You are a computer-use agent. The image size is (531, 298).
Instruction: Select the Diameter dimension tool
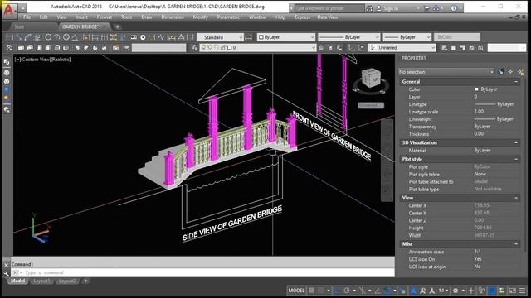66,37
